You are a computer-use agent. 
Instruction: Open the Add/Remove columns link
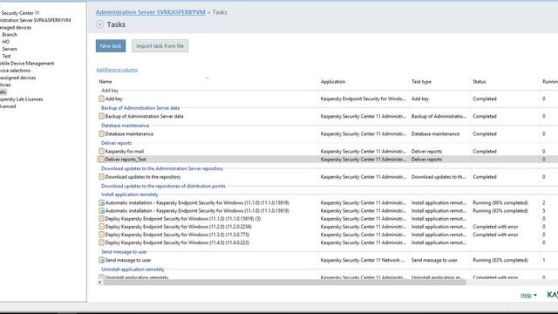[117, 70]
